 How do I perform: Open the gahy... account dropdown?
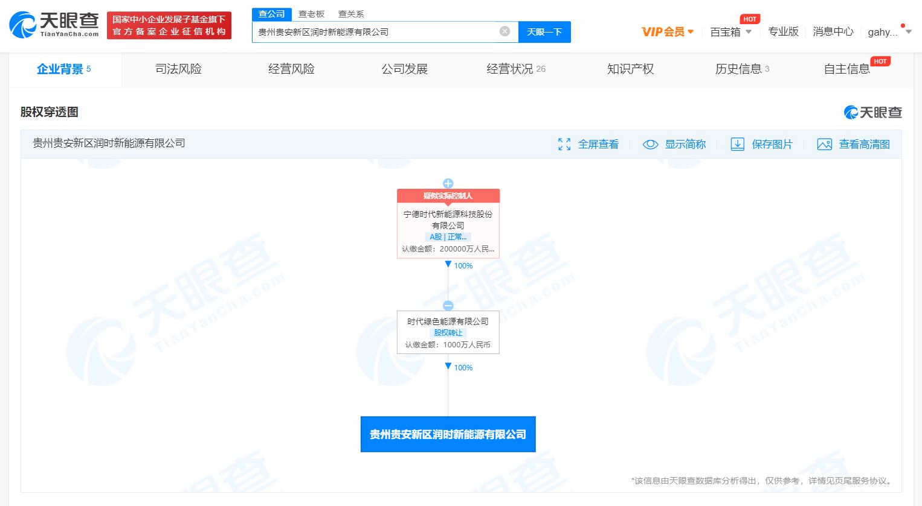[x=889, y=31]
